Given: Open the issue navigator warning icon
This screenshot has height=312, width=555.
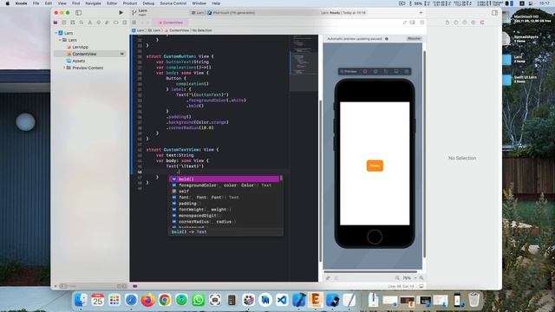Looking at the screenshot, I should [90, 23].
